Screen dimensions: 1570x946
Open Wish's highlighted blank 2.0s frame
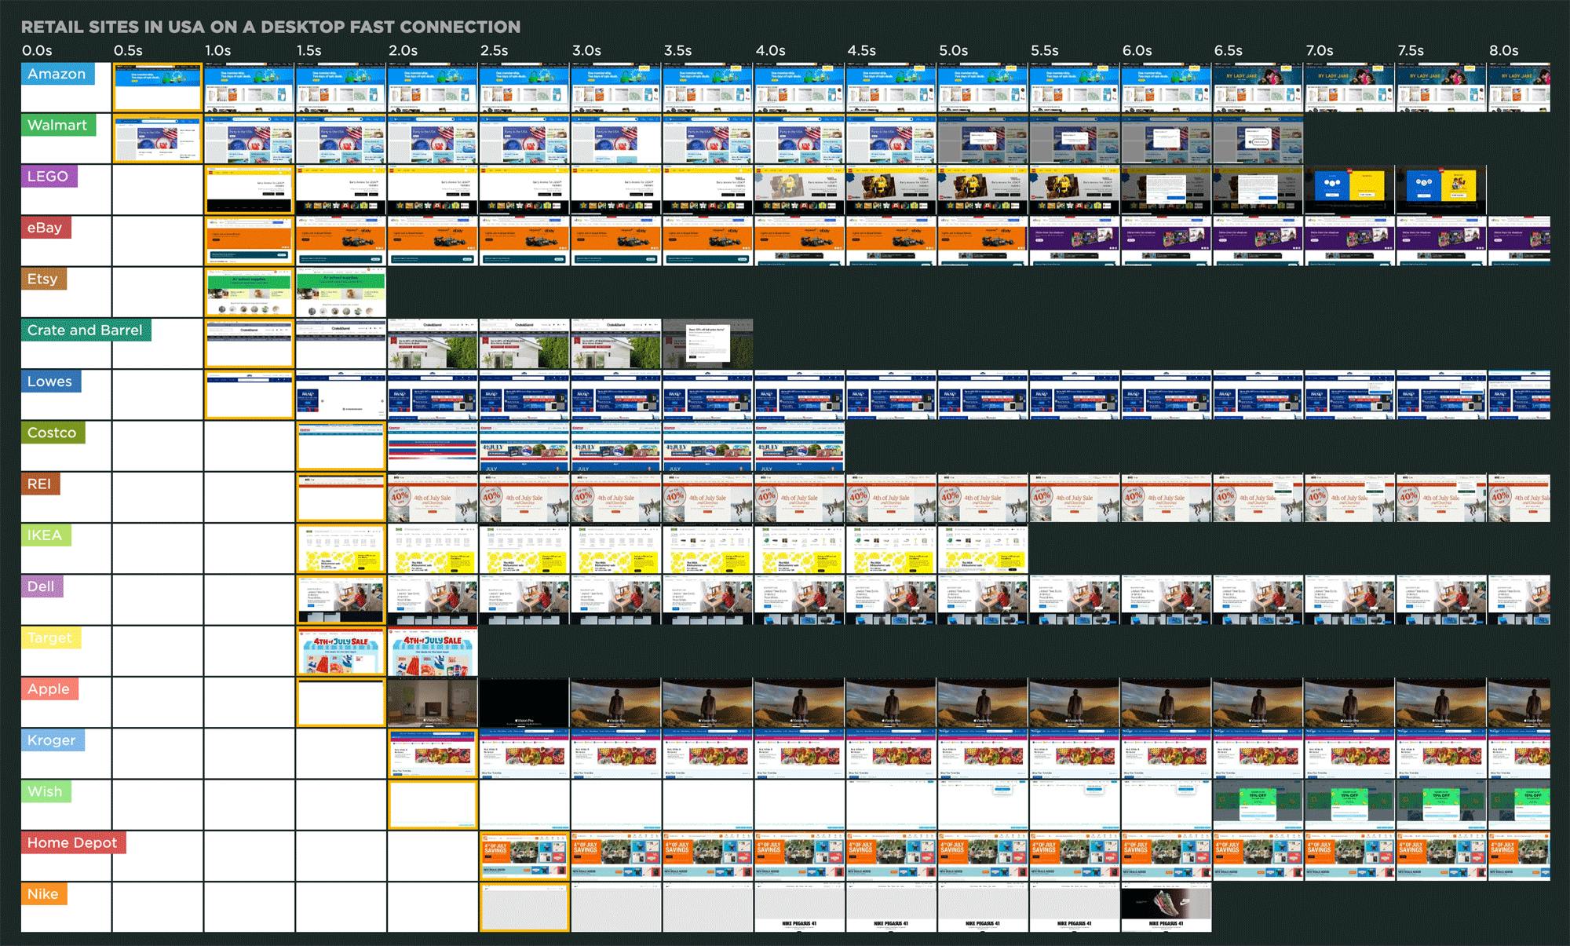pos(433,805)
